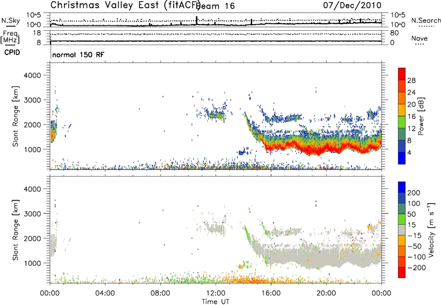This screenshot has height=305, width=441.
Task: Click the '07/Dec/2010' date label
Action: [352, 5]
